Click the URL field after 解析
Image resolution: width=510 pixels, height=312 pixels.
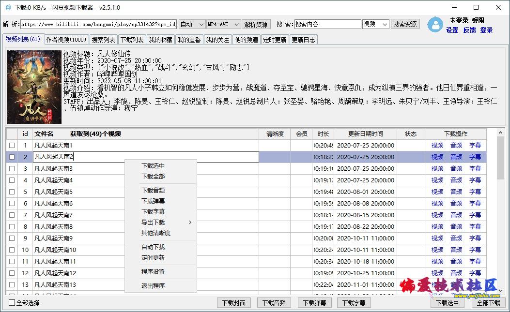(x=98, y=24)
